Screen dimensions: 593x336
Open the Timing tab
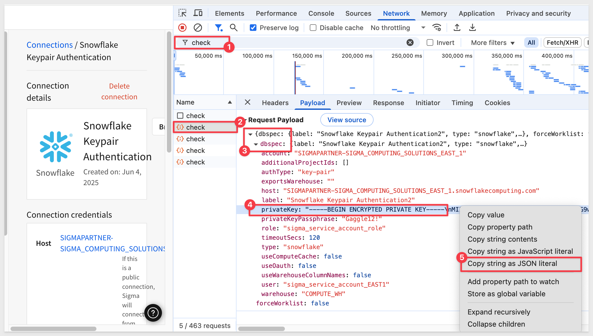[462, 103]
